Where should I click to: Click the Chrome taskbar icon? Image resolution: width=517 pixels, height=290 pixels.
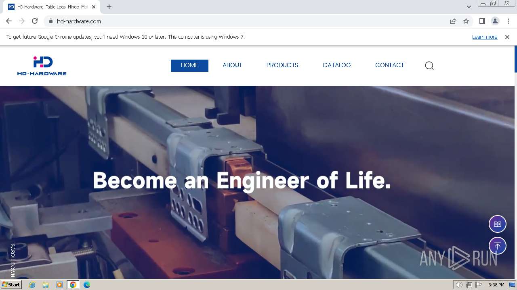pos(73,285)
